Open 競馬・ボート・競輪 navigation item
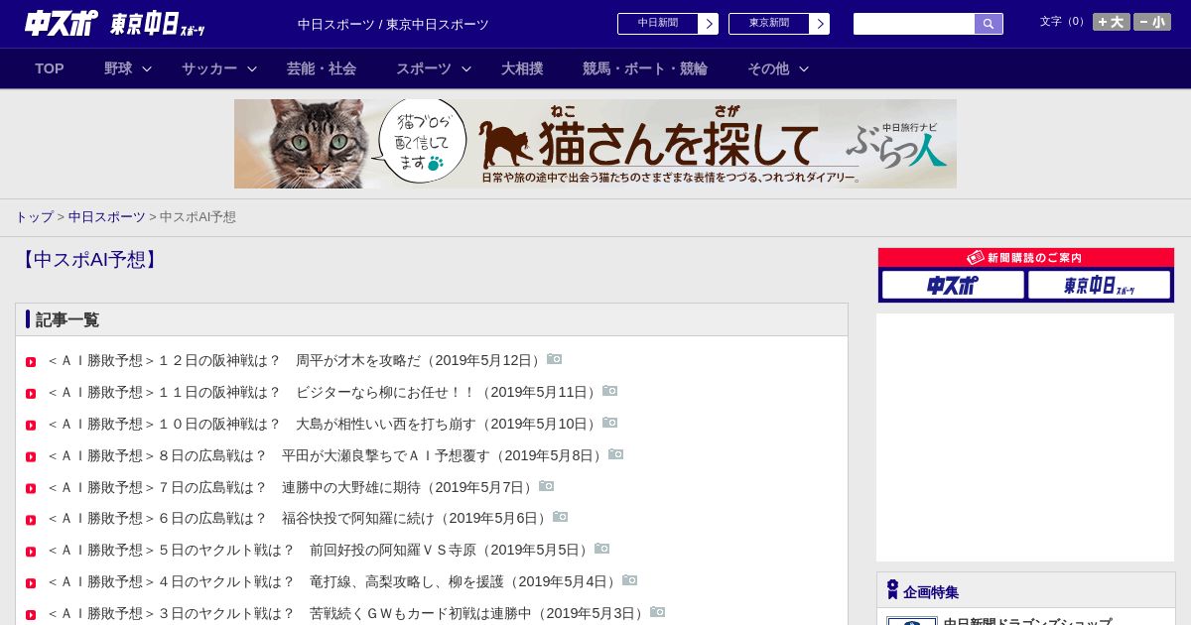Screen dimensions: 1191x625 click(645, 68)
